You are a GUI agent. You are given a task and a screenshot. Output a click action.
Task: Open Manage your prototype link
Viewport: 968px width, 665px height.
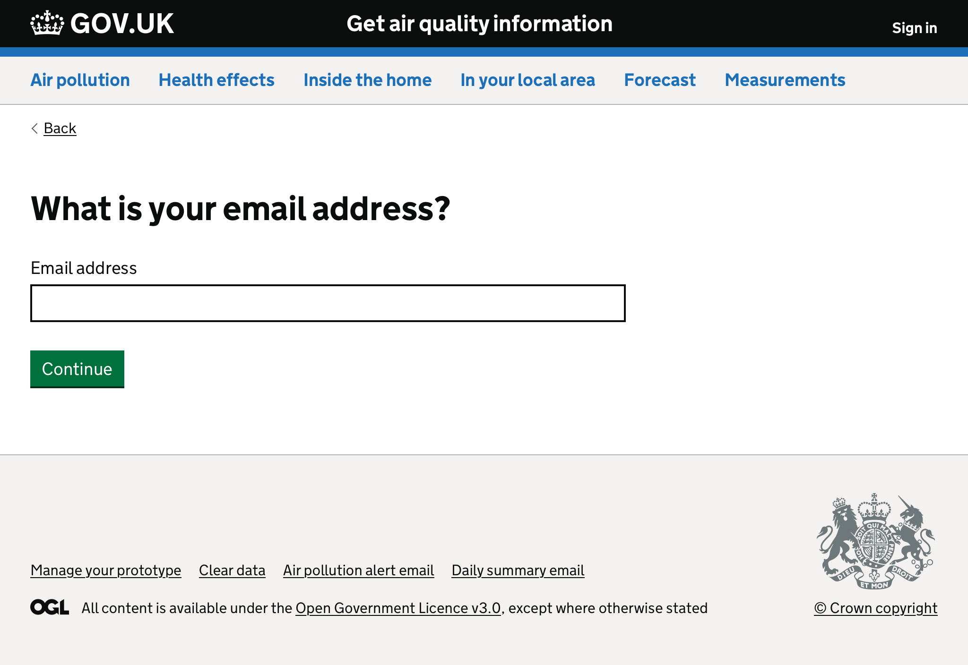[106, 570]
